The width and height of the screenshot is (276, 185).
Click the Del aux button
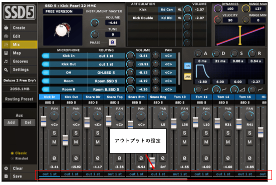(x=28, y=122)
